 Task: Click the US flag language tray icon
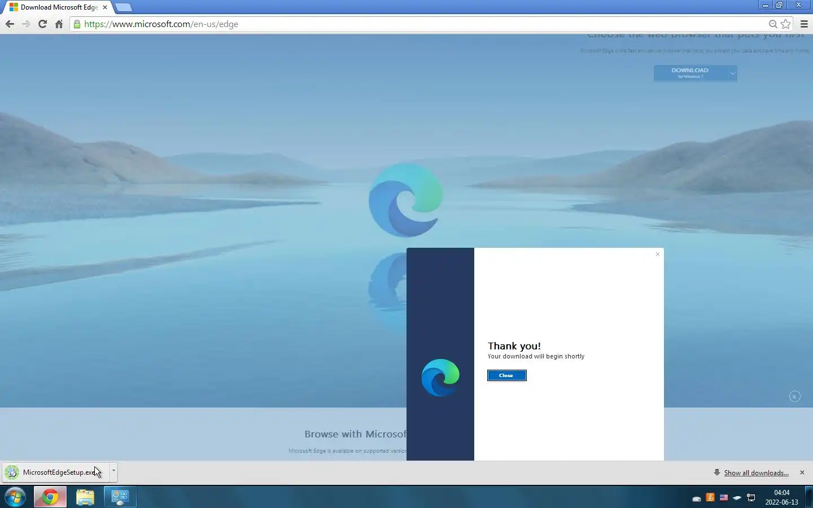tap(724, 498)
